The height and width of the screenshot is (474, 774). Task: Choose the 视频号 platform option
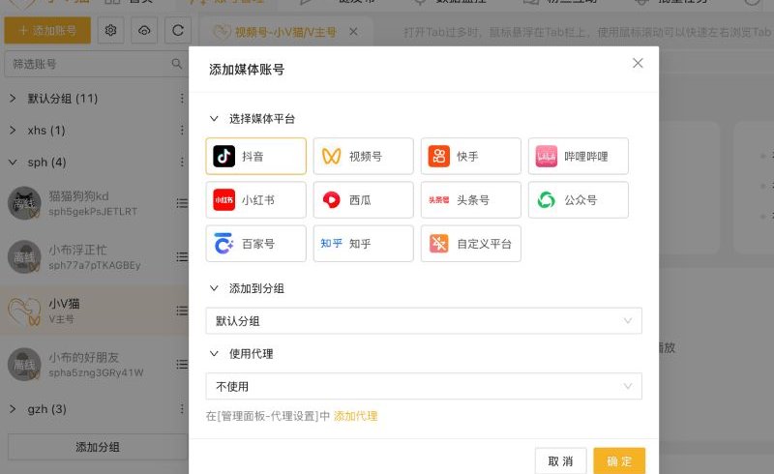pyautogui.click(x=364, y=156)
